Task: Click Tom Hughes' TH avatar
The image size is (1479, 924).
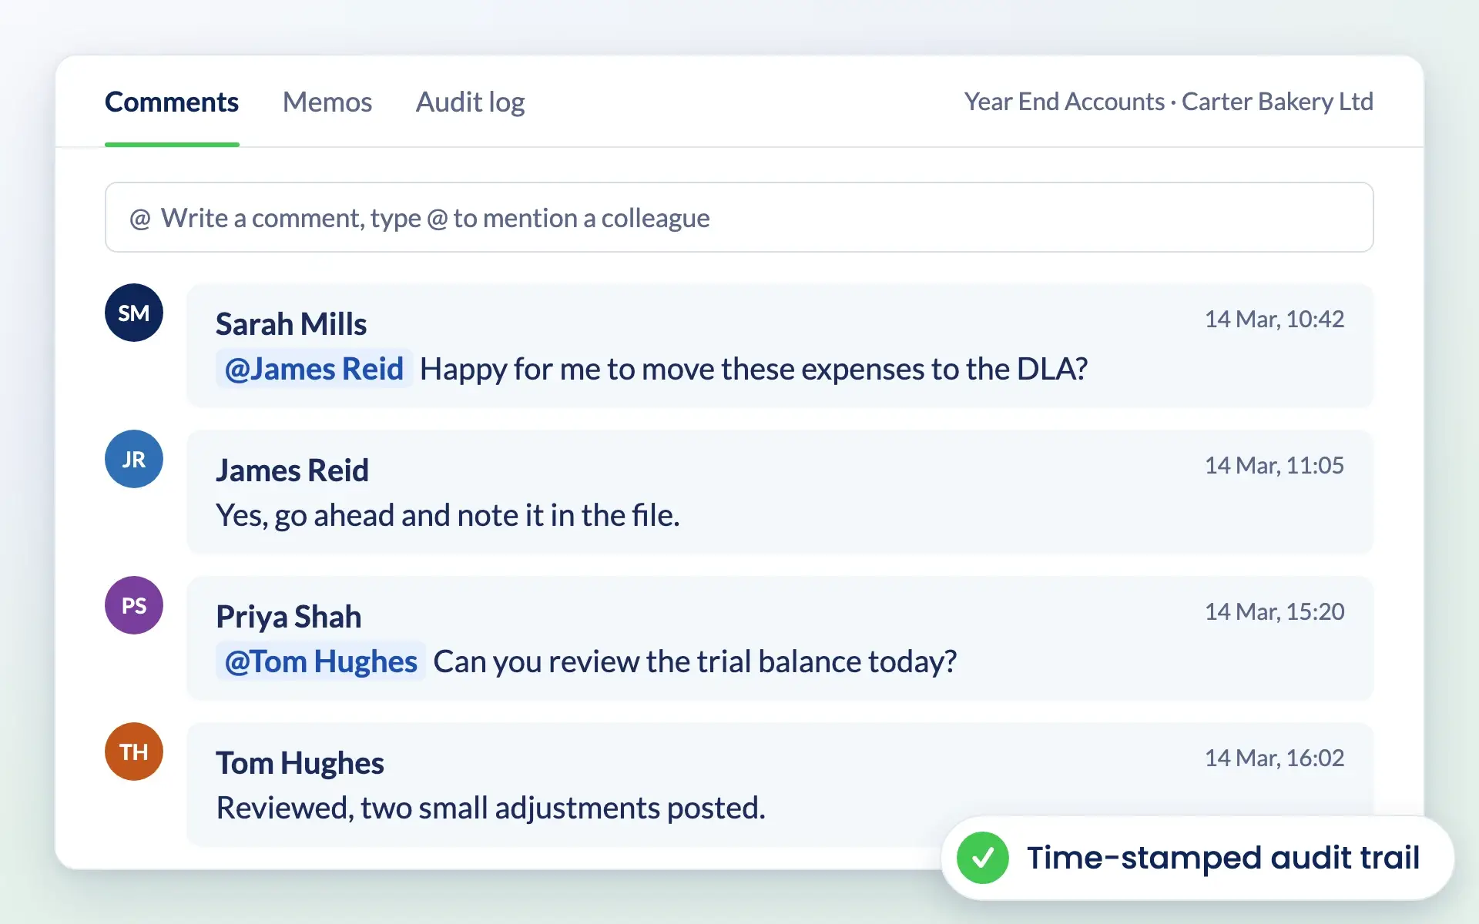Action: point(134,752)
